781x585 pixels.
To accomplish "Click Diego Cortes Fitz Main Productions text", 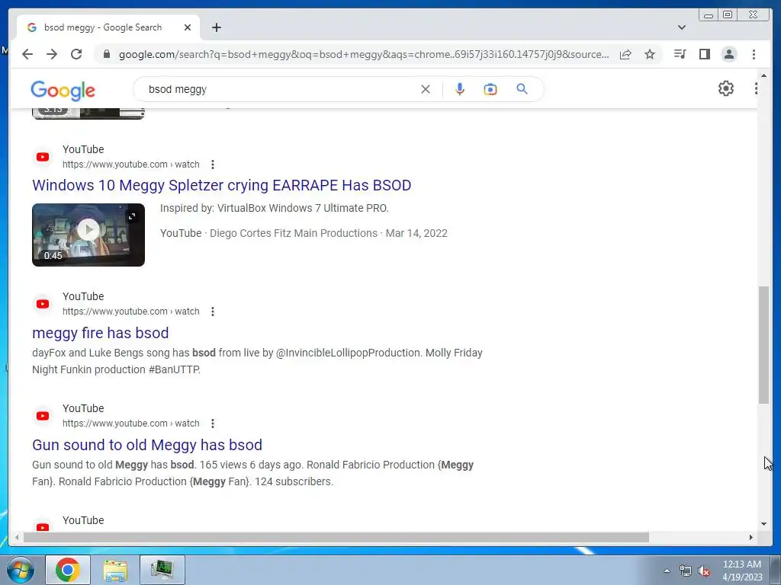I will pos(294,233).
